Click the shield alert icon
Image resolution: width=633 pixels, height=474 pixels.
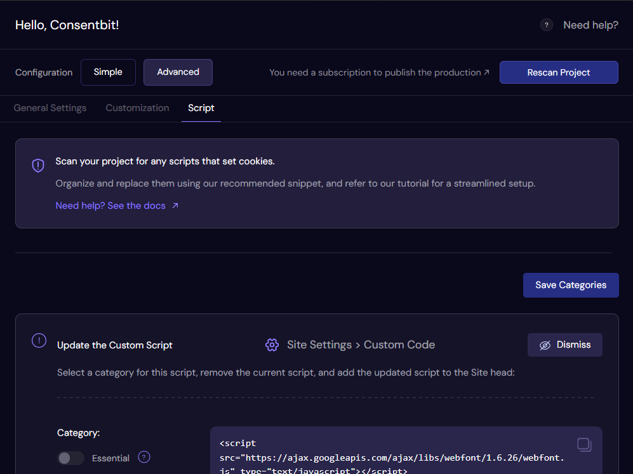[38, 165]
